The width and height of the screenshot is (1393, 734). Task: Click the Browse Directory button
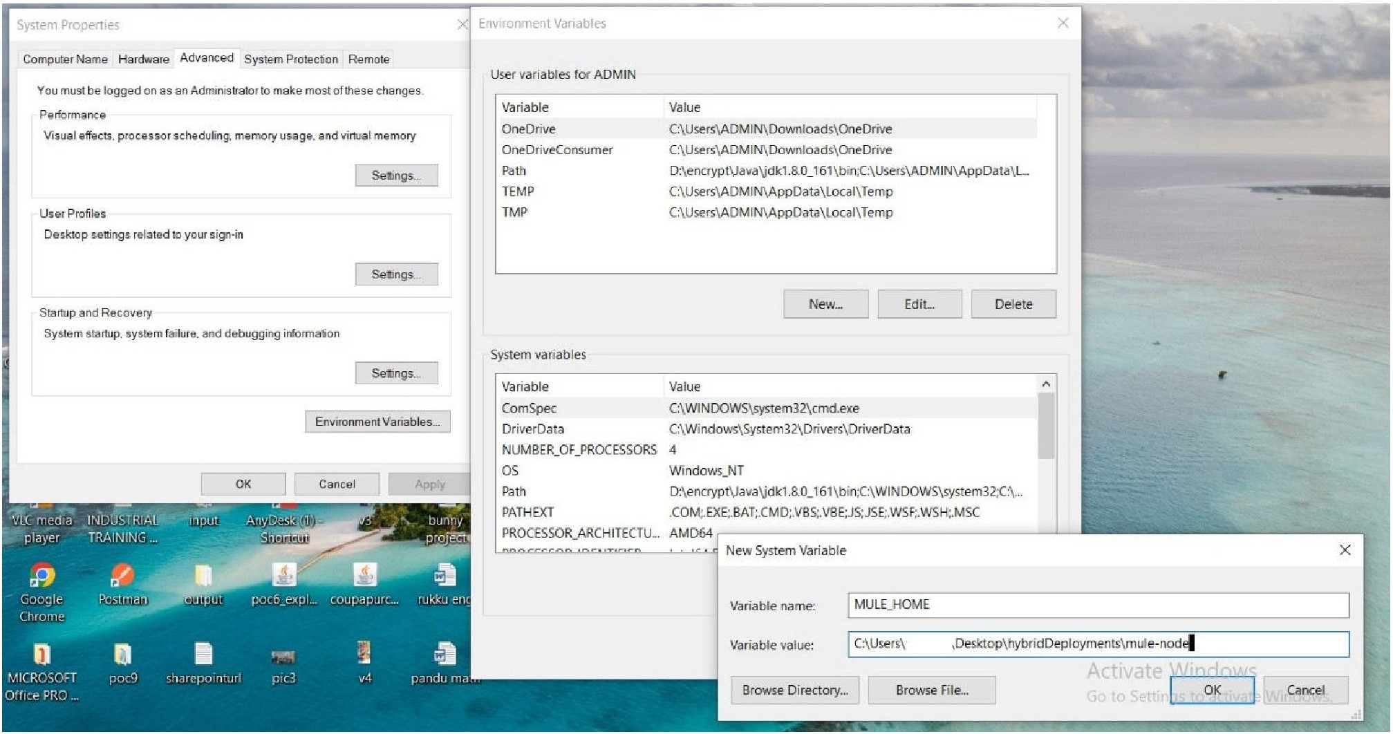point(794,690)
